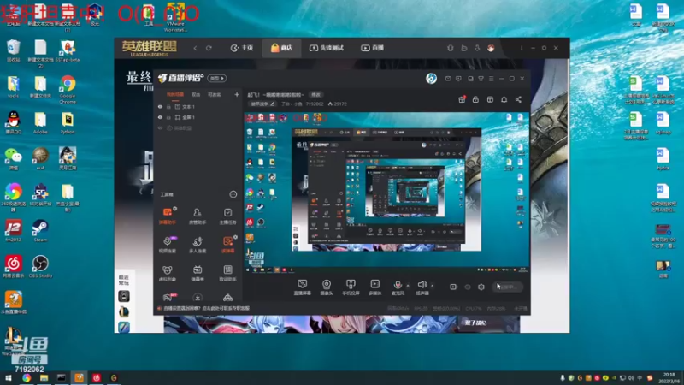Click the unlock padlock icon in header
Image resolution: width=684 pixels, height=385 pixels.
(x=475, y=99)
